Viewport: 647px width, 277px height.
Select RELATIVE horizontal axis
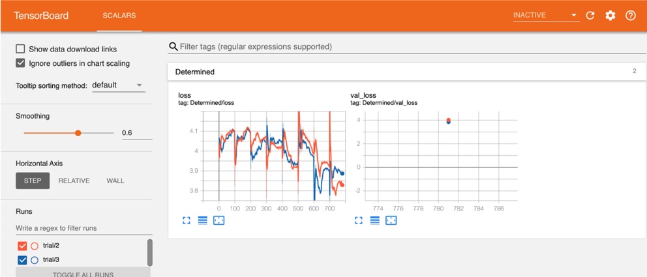[74, 181]
